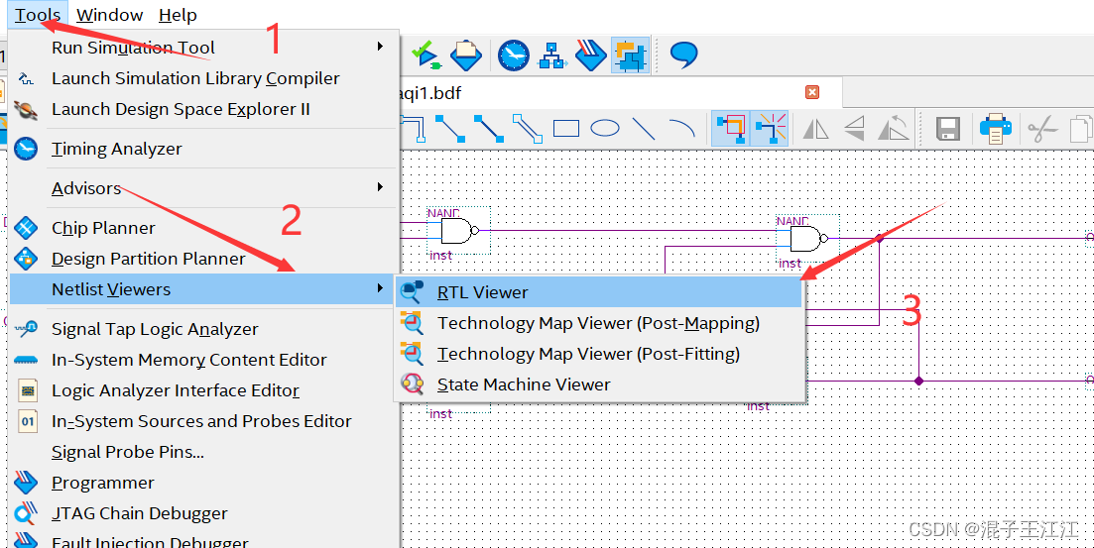
Task: Select the Diagonal Bus tool
Action: (x=488, y=129)
